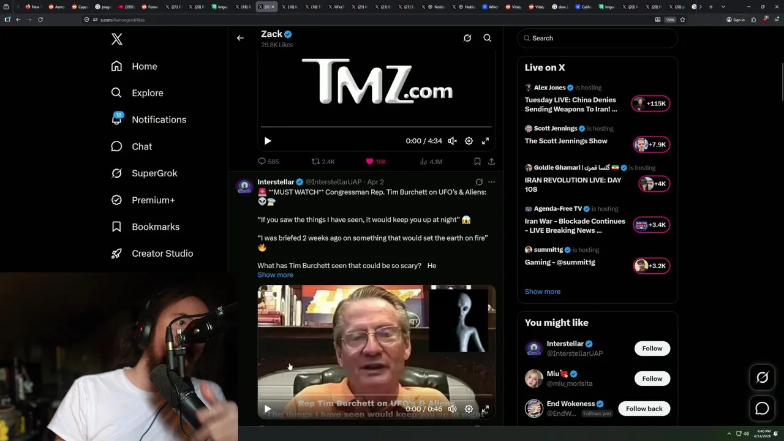Enter fullscreen on TMZ video
Image resolution: width=784 pixels, height=441 pixels.
click(x=485, y=141)
